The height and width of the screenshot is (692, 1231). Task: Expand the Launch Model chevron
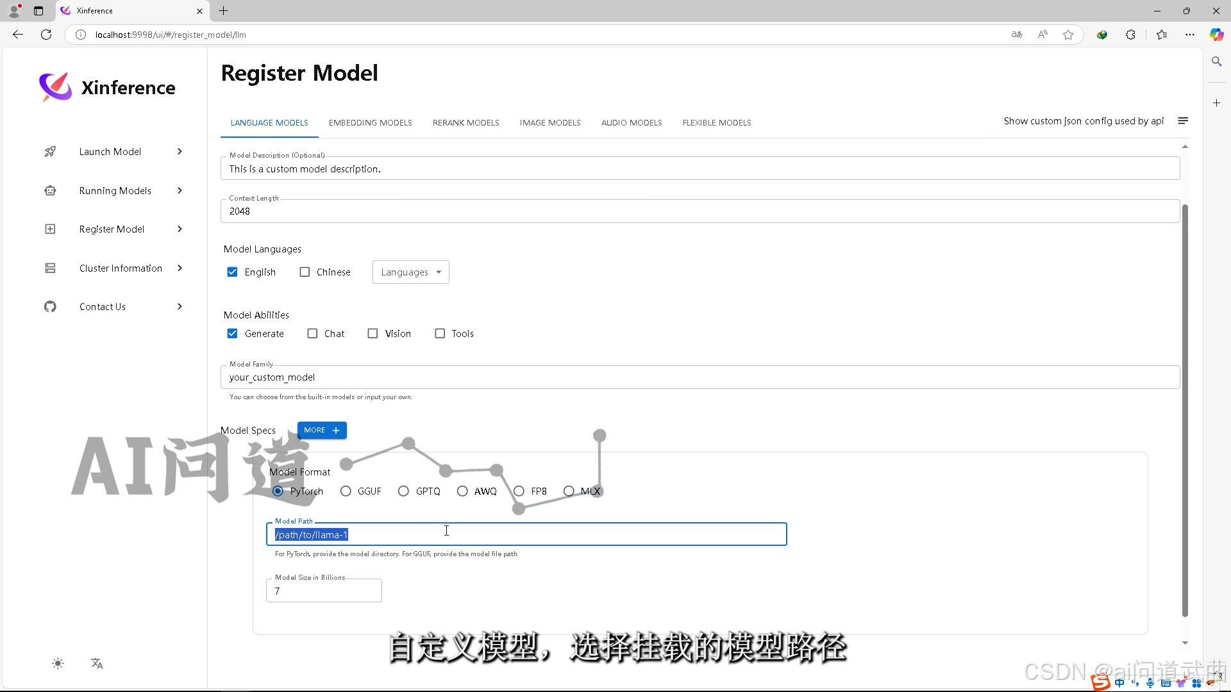(x=180, y=152)
